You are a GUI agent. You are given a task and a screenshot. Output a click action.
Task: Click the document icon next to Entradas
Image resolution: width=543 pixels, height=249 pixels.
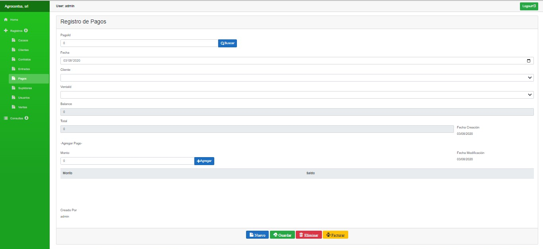pyautogui.click(x=14, y=69)
